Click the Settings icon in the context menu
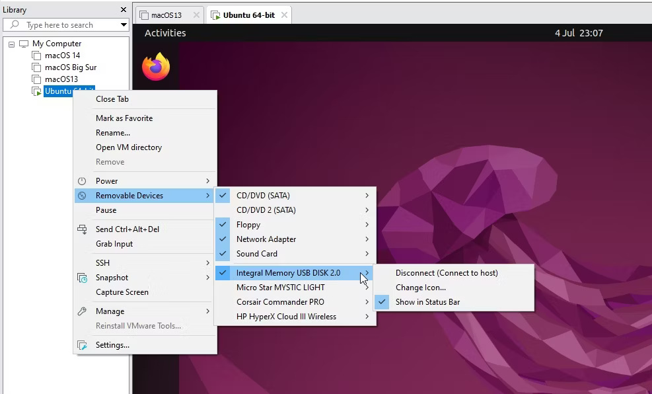 pyautogui.click(x=82, y=344)
